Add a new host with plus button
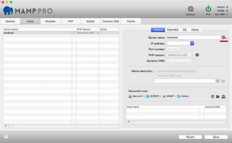Image resolution: width=232 pixels, height=143 pixels. [x=6, y=126]
